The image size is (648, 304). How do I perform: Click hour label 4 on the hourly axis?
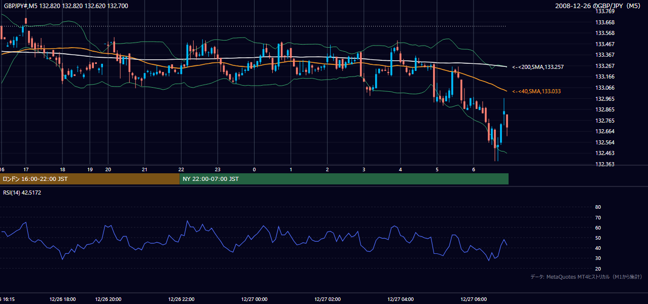[x=400, y=169]
